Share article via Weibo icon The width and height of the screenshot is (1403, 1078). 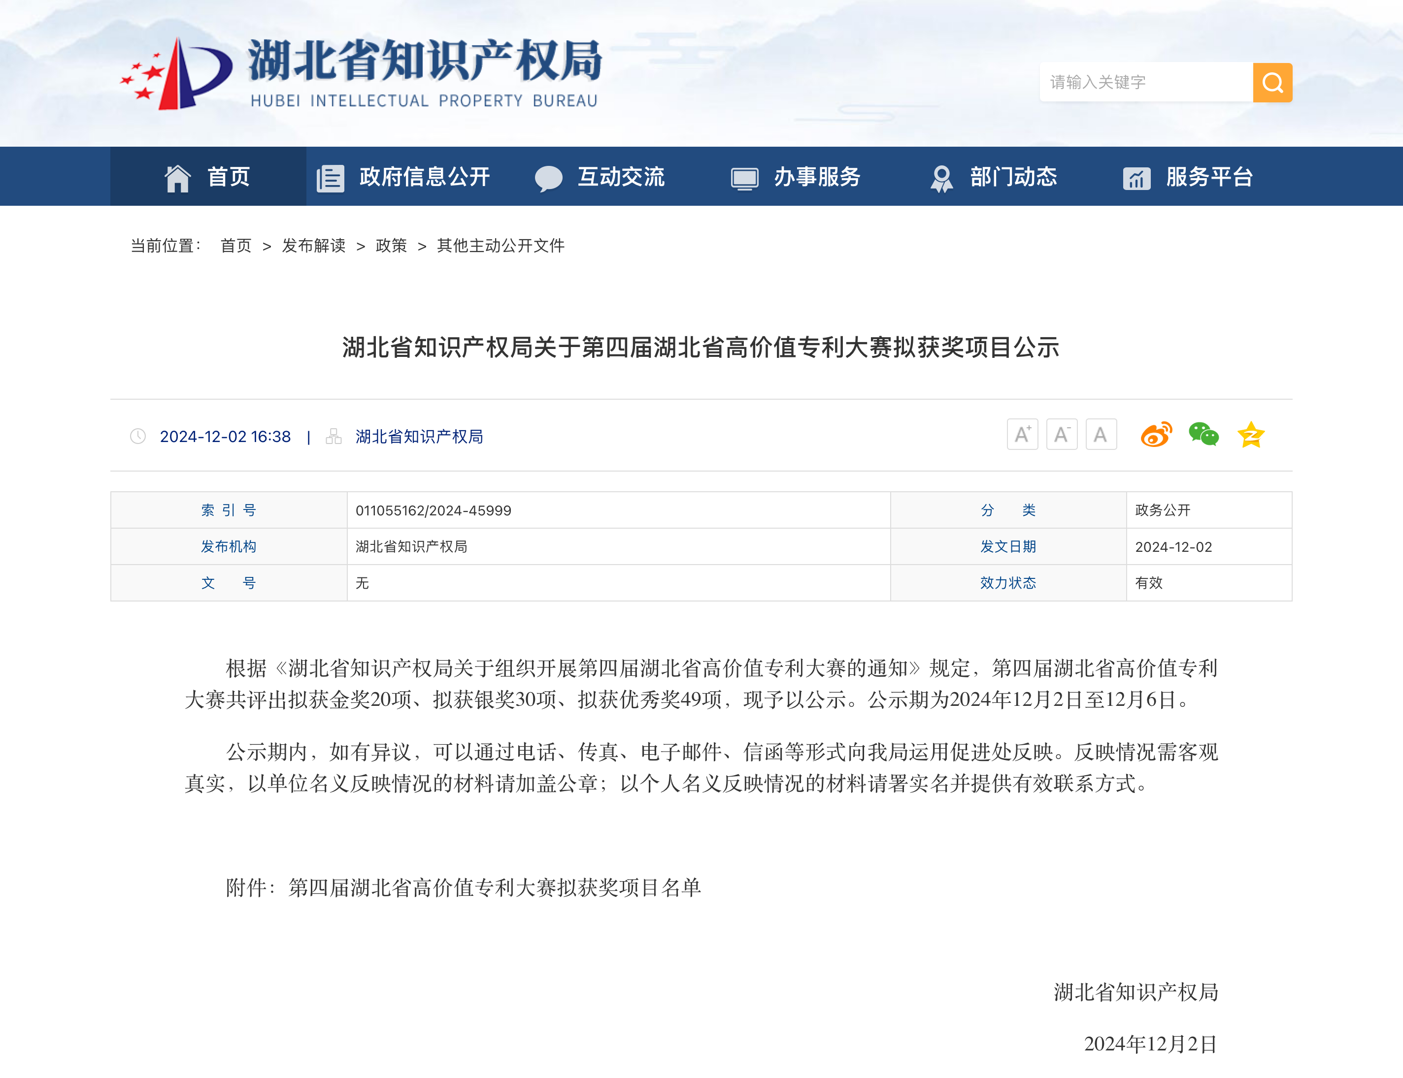tap(1156, 435)
